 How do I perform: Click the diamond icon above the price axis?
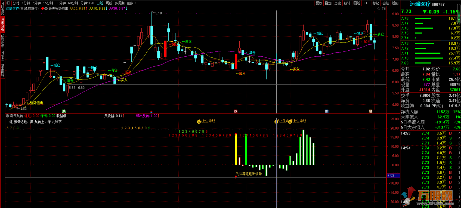coord(379,9)
